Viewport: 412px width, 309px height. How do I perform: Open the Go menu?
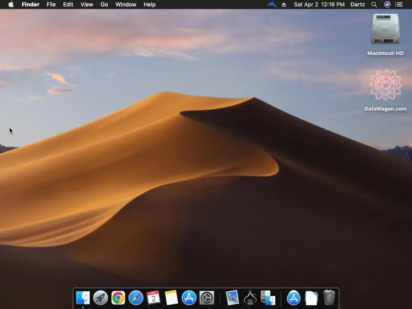point(104,4)
